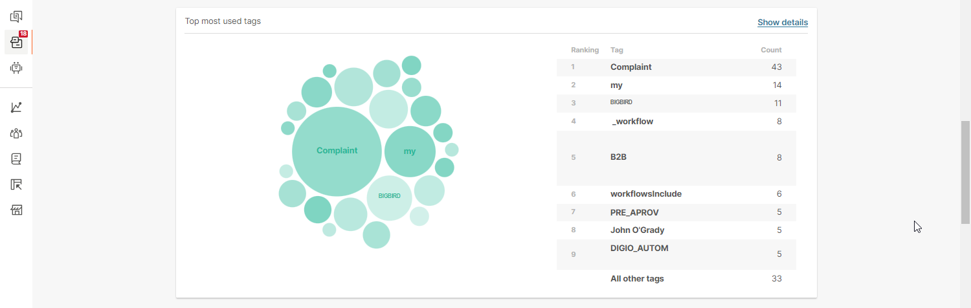Click the Show details link
This screenshot has height=308, width=971.
(783, 22)
